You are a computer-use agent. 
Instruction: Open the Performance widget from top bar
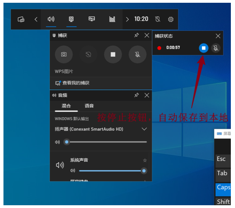tap(92, 19)
